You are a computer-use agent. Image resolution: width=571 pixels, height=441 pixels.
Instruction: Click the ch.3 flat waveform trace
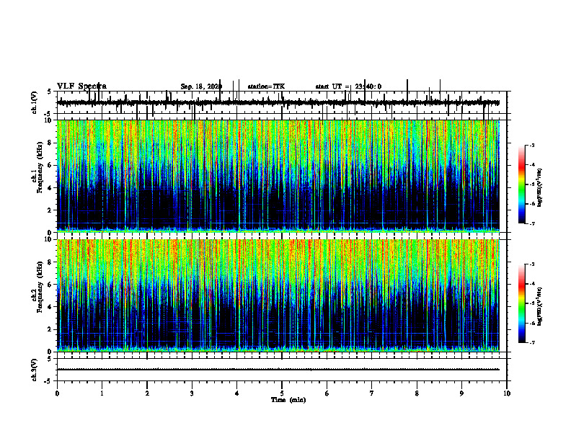pyautogui.click(x=278, y=370)
